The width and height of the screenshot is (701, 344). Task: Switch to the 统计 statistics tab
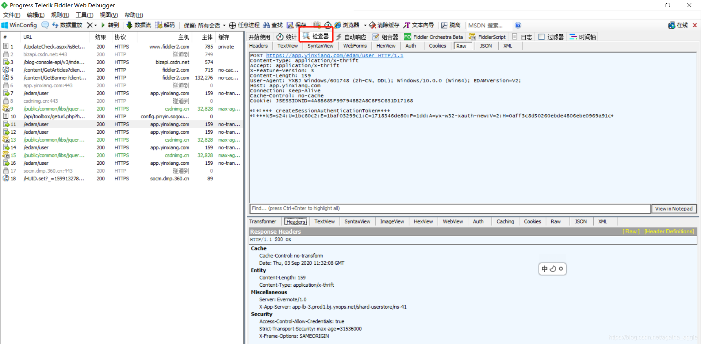pyautogui.click(x=287, y=37)
